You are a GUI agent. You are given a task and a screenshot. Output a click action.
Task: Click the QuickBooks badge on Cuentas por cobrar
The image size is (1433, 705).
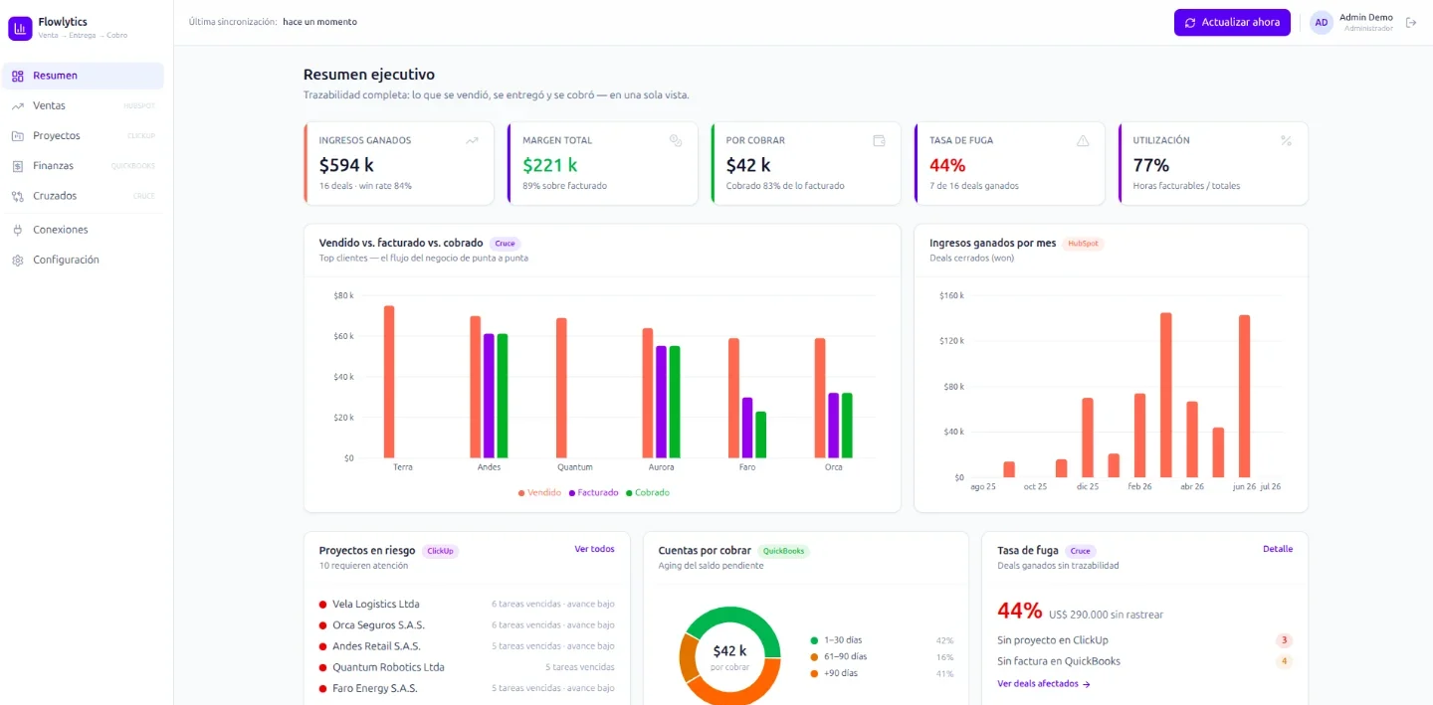click(x=784, y=551)
